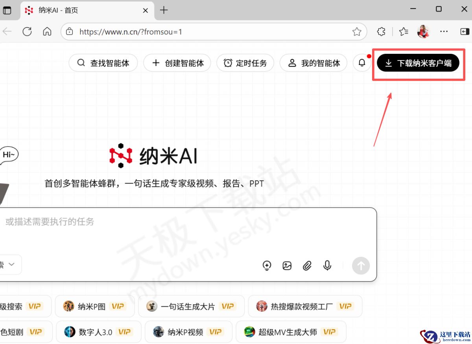Click the browser tab actions icon
This screenshot has width=472, height=344.
[x=7, y=10]
